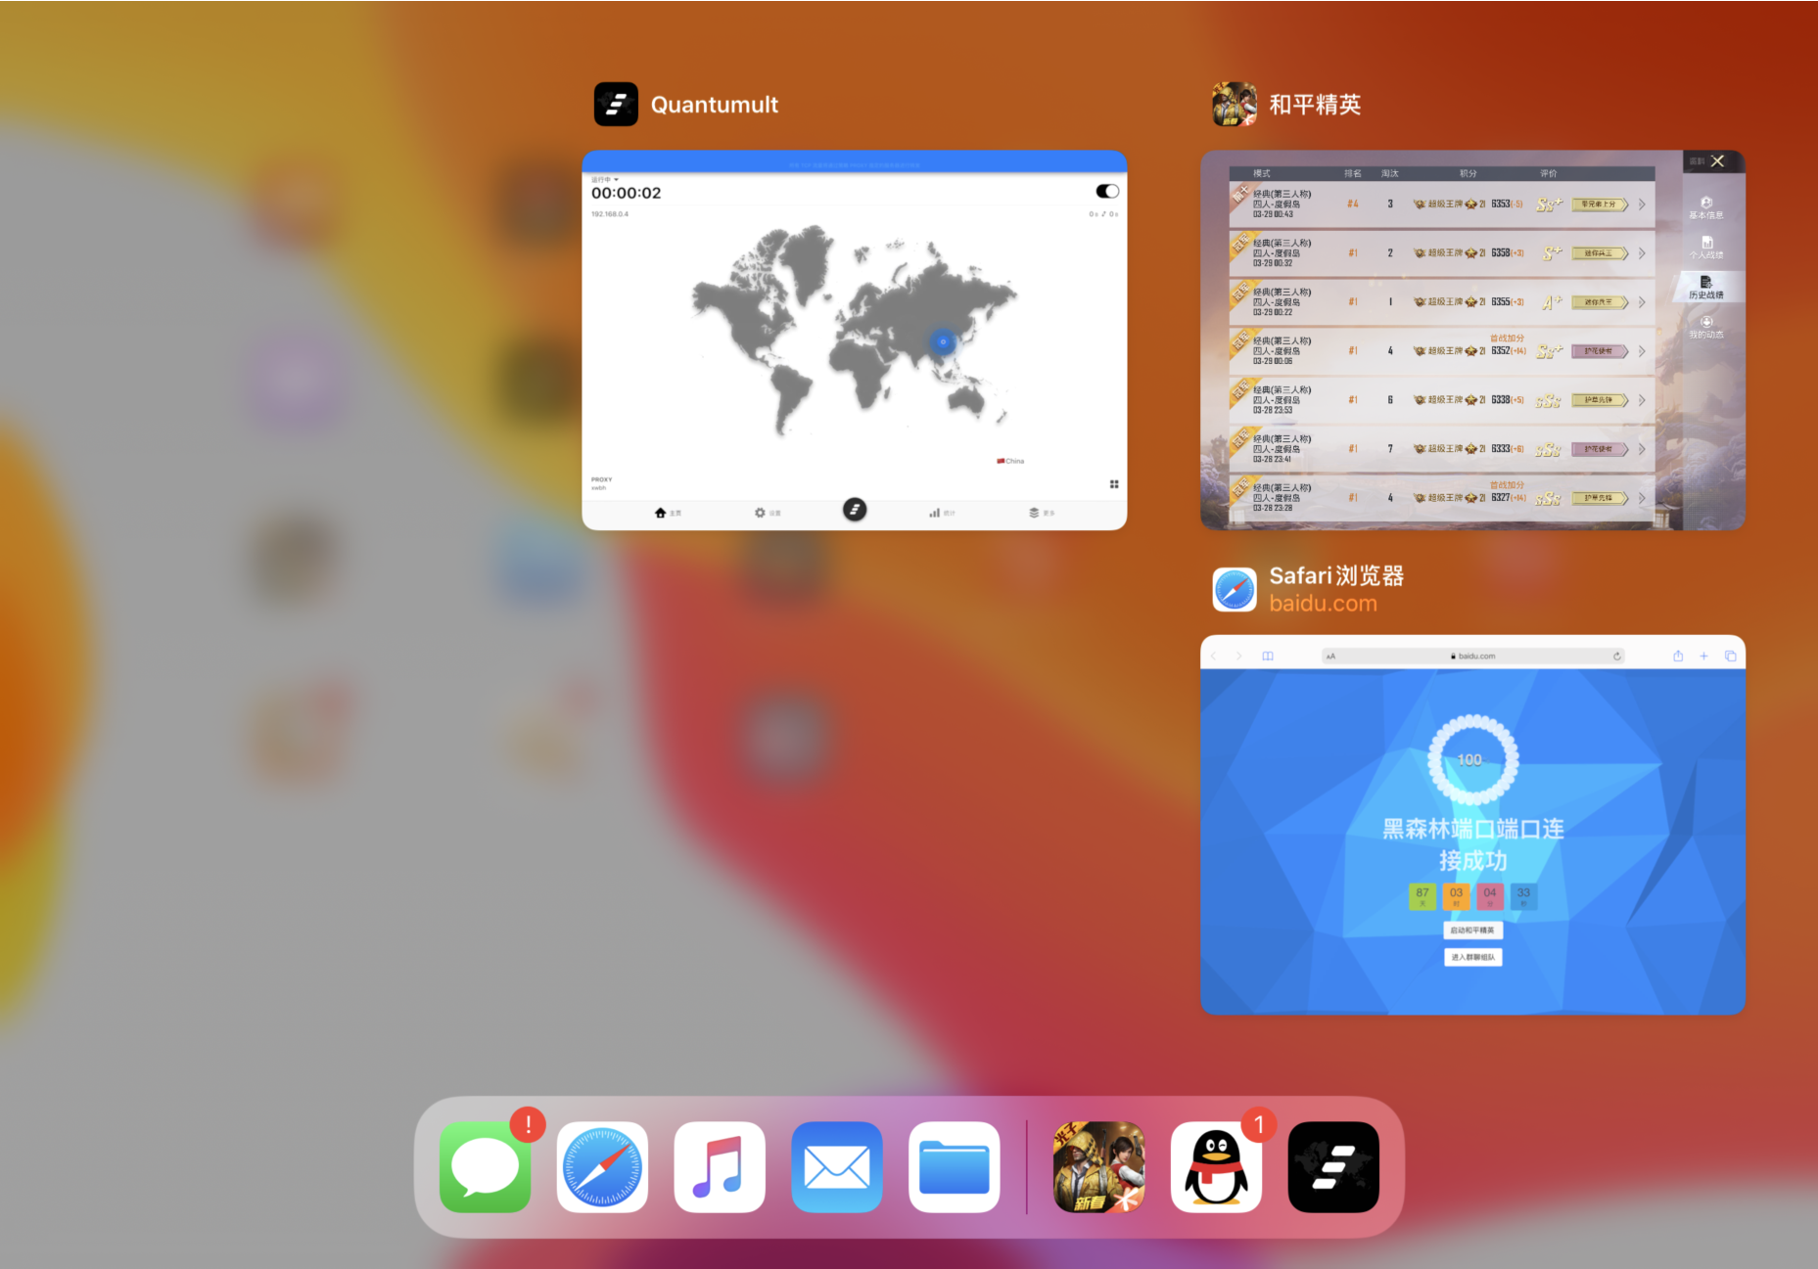Open the Files app in the dock
Screen dimensions: 1818x1269
[955, 1167]
